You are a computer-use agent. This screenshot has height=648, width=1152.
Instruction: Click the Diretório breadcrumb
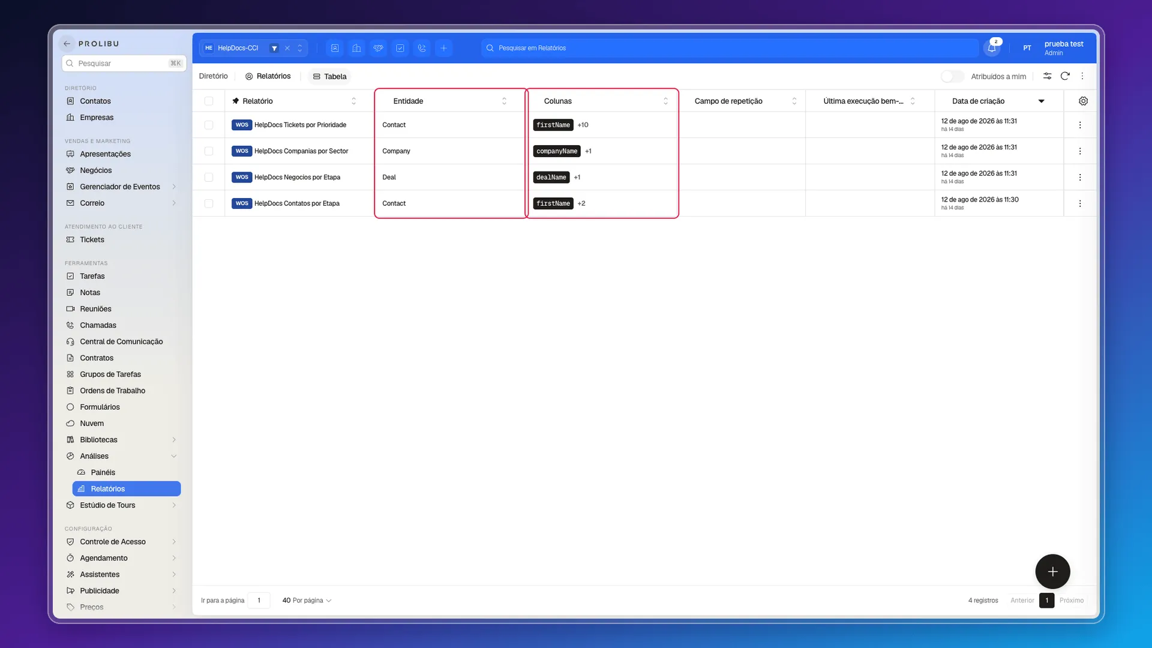pyautogui.click(x=213, y=76)
